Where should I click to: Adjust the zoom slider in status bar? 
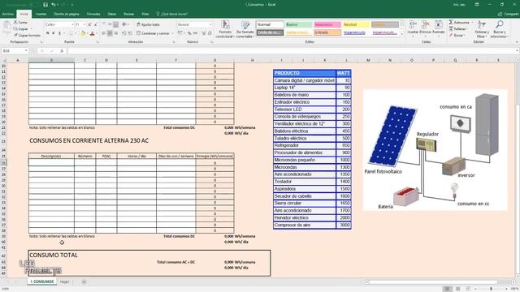point(491,289)
